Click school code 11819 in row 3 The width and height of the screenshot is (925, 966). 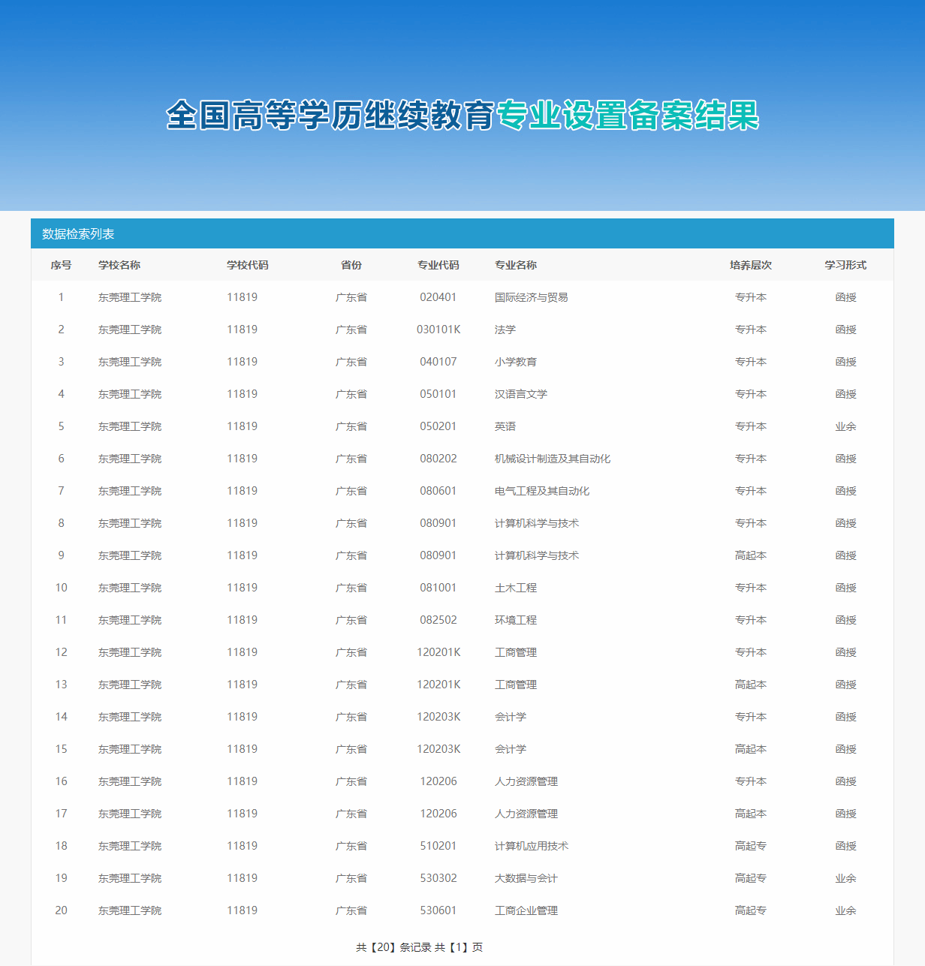(x=243, y=362)
